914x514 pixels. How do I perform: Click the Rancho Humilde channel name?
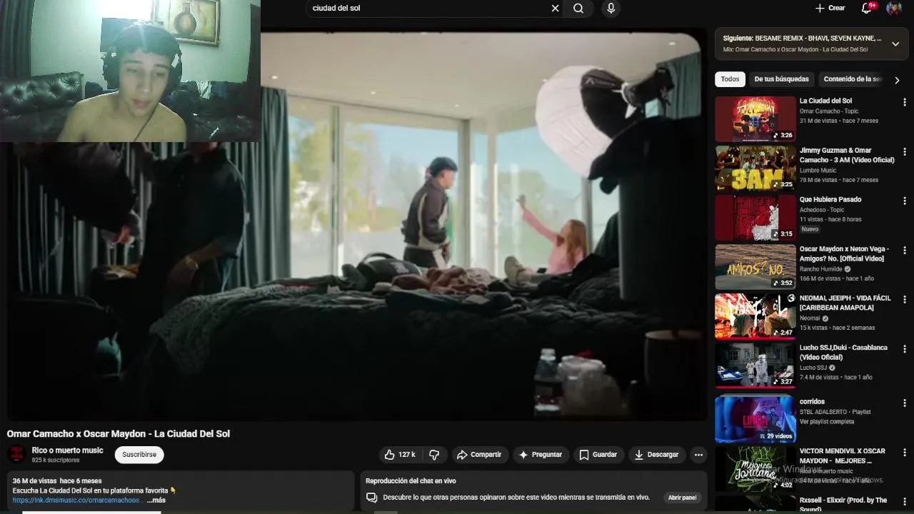click(821, 269)
